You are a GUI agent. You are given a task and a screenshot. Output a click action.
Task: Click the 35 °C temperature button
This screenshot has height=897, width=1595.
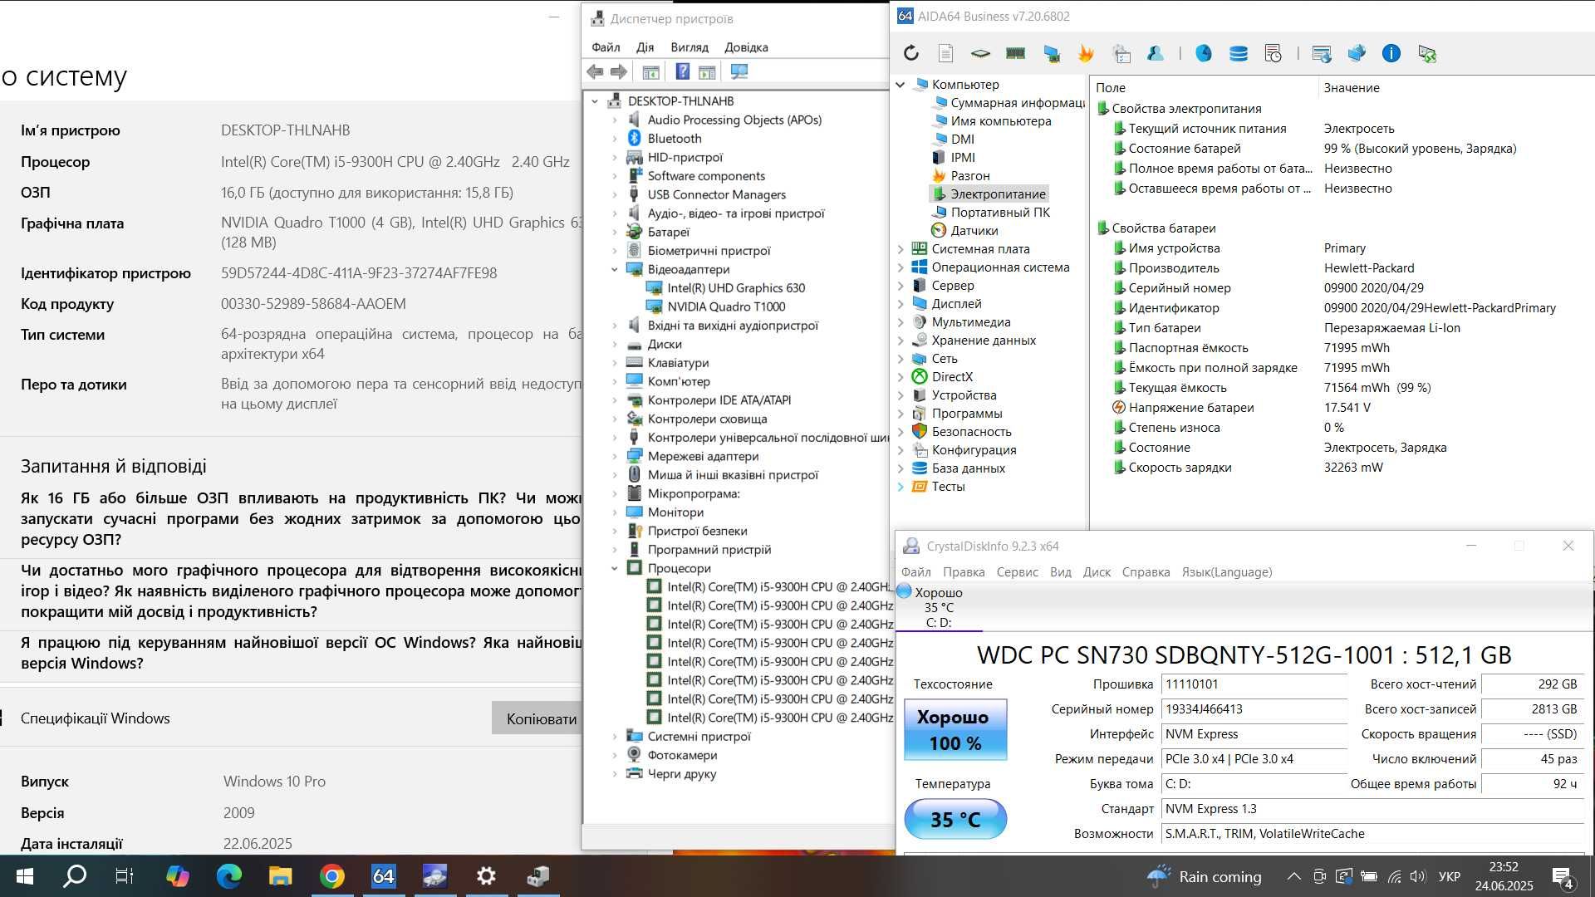tap(955, 819)
